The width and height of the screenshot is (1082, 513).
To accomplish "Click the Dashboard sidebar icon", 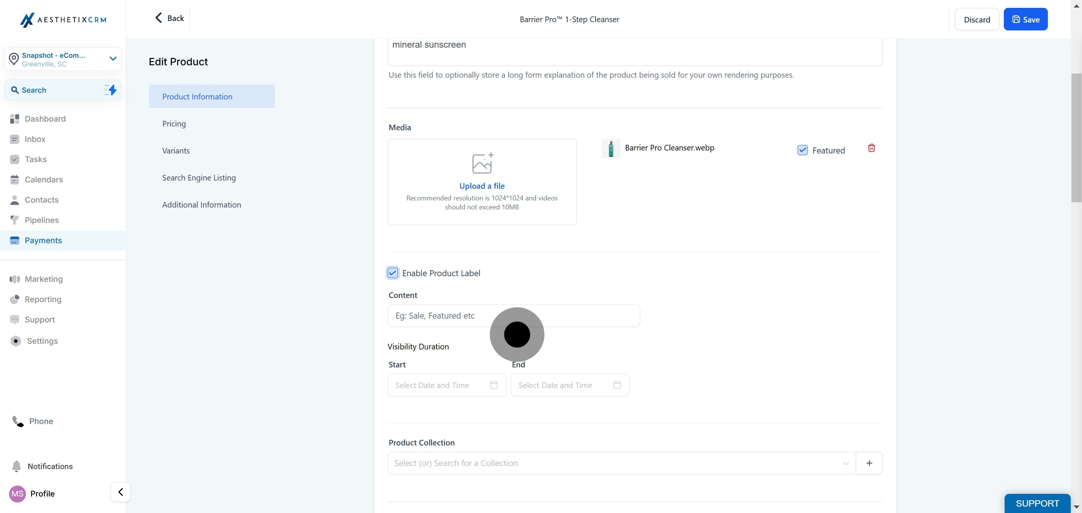I will point(15,119).
